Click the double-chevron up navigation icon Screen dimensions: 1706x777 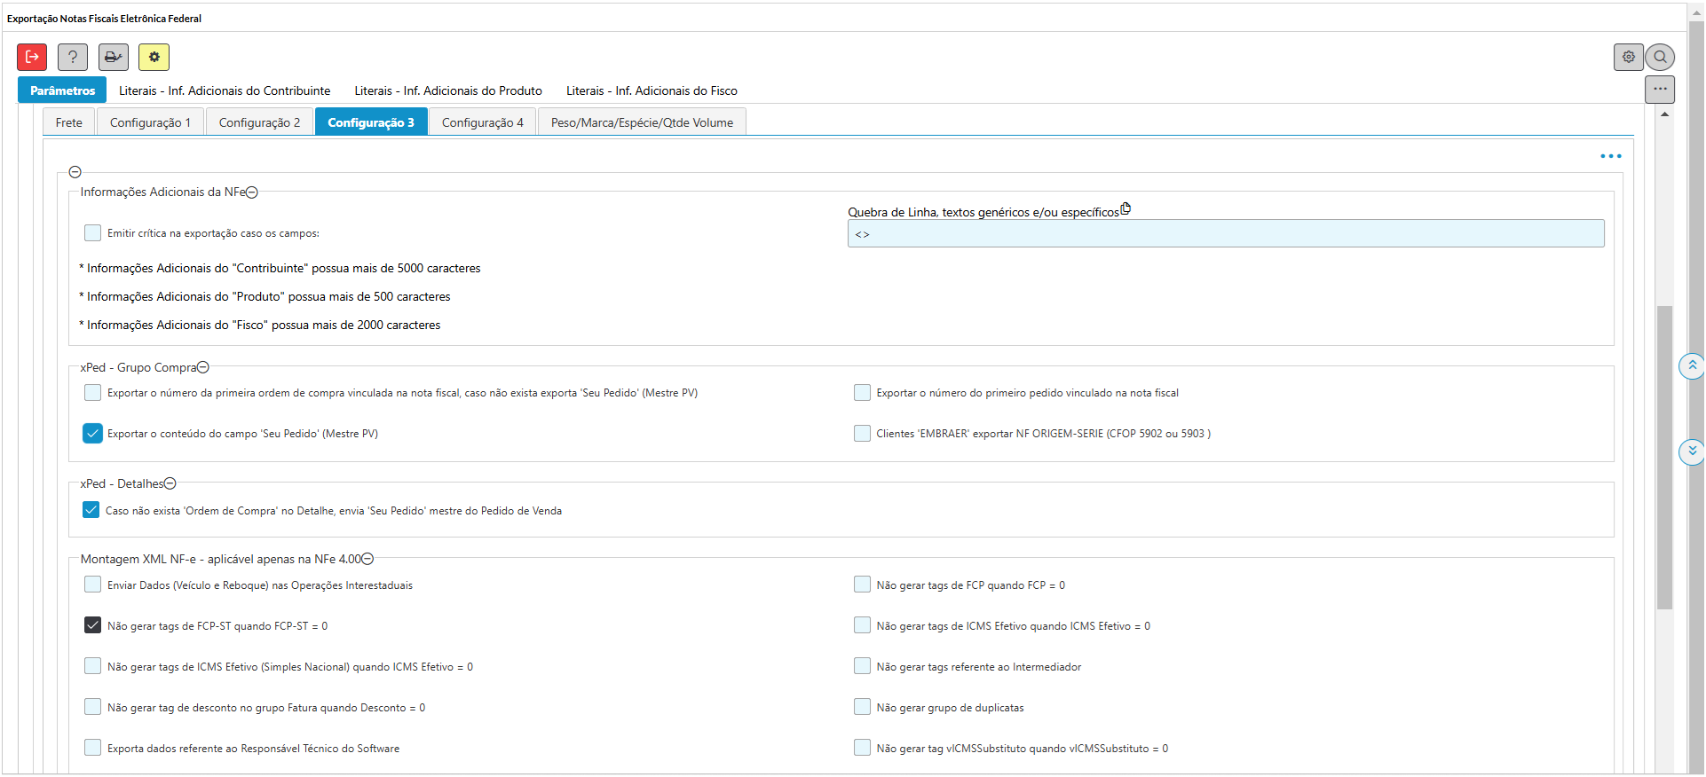pyautogui.click(x=1692, y=365)
